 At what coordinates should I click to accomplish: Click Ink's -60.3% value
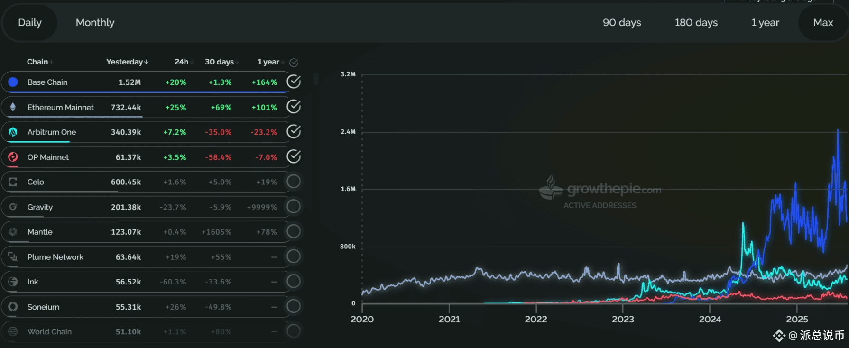173,282
